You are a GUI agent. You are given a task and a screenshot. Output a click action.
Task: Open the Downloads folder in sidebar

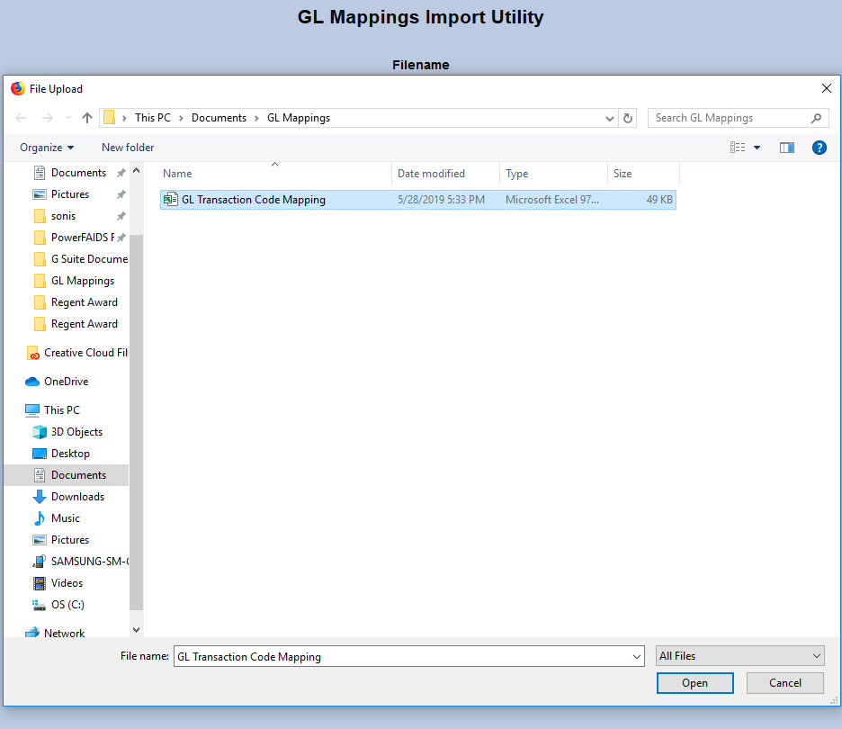click(77, 497)
